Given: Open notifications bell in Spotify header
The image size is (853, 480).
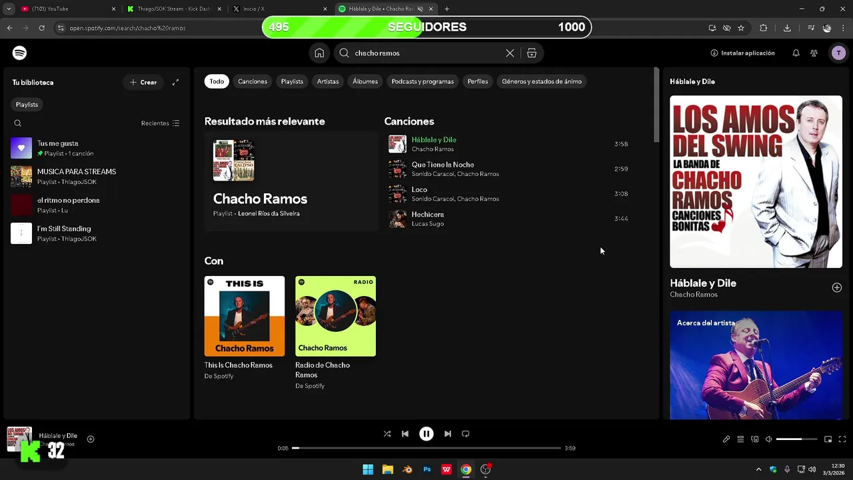Looking at the screenshot, I should (796, 53).
